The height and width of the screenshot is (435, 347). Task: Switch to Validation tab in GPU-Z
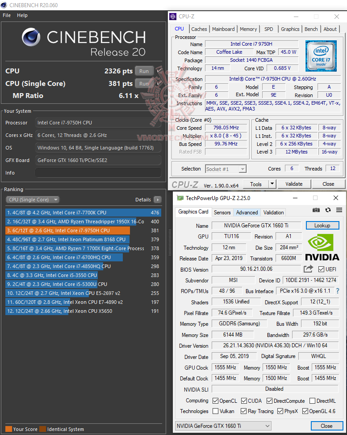pos(273,213)
